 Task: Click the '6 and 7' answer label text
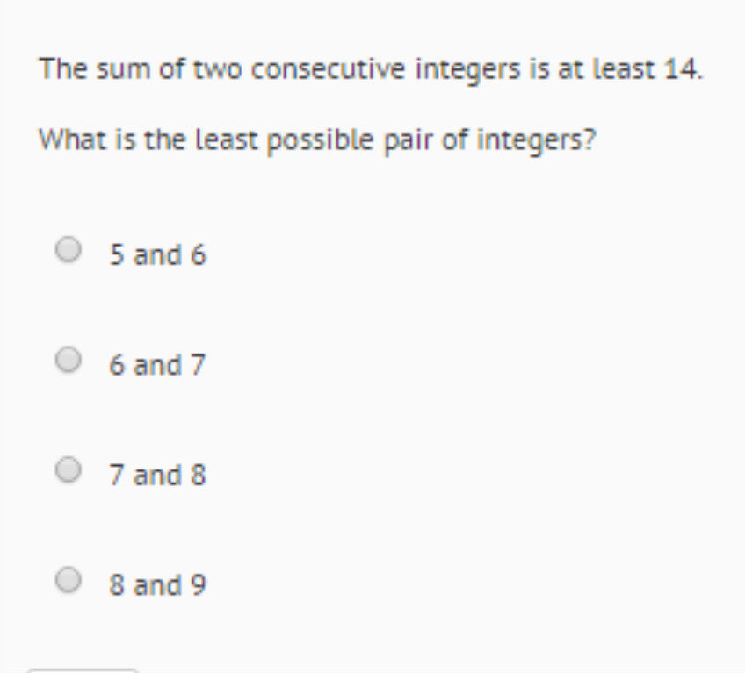[x=157, y=364]
